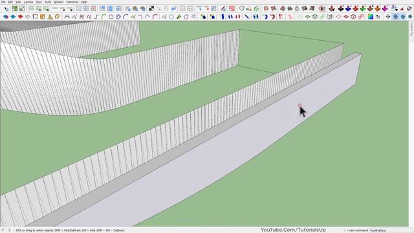Open the Window menu
Image resolution: width=414 pixels, height=233 pixels.
tap(59, 2)
